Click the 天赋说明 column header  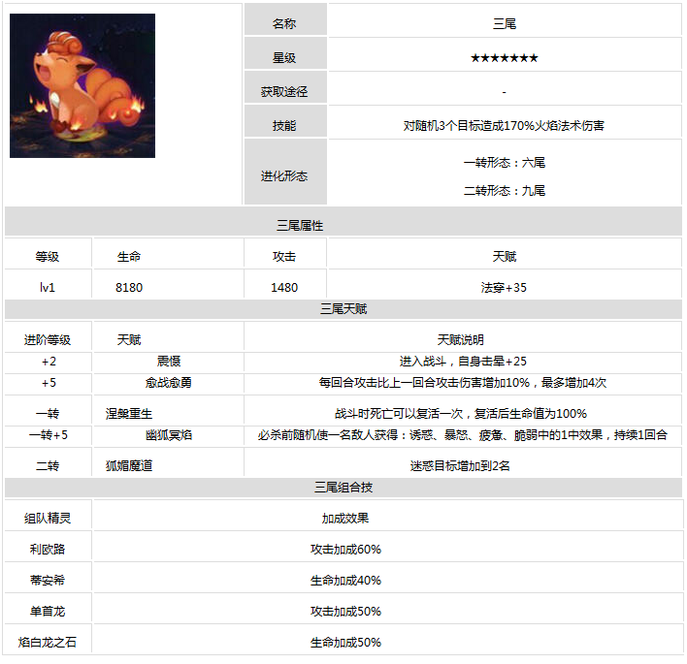(461, 339)
